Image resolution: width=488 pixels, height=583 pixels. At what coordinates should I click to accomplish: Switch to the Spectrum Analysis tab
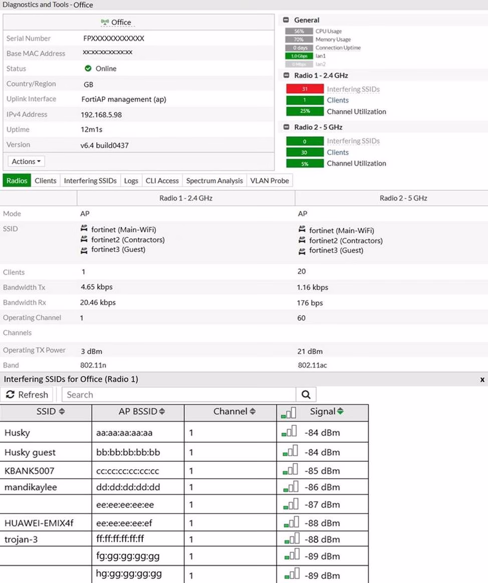click(x=214, y=181)
